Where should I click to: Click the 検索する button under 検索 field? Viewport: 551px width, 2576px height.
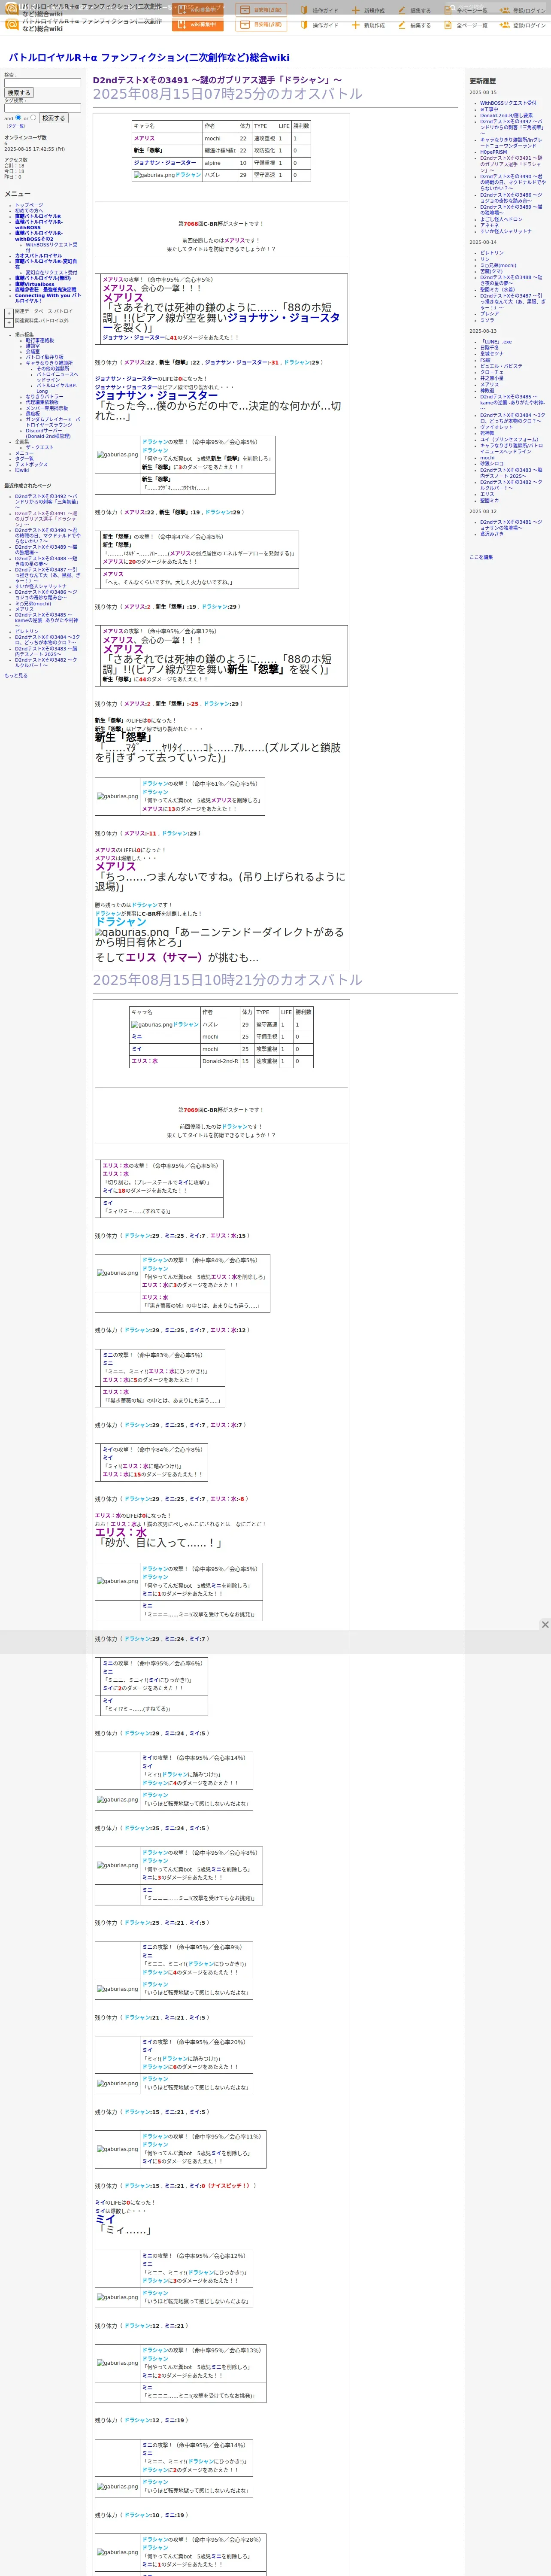tap(19, 93)
